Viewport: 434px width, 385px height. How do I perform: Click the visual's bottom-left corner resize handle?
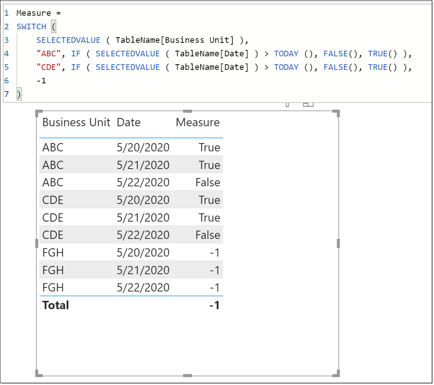click(39, 373)
